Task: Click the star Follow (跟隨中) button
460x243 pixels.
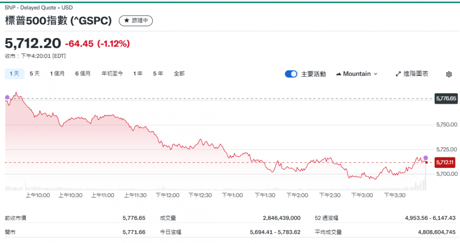Action: [136, 21]
